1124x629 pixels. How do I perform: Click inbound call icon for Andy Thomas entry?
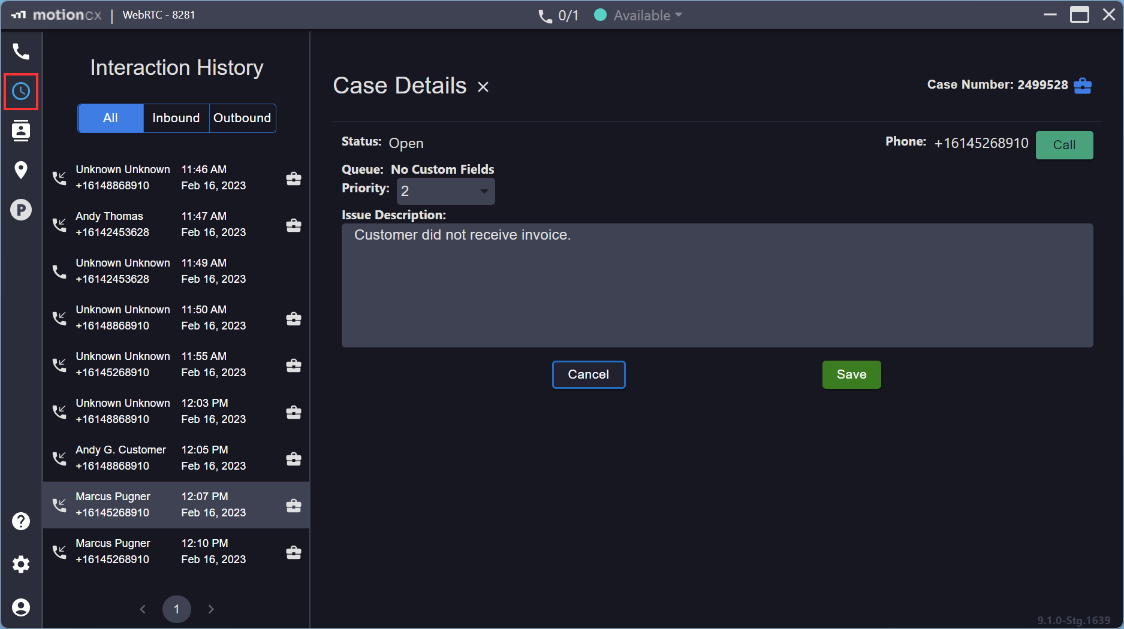(x=59, y=225)
